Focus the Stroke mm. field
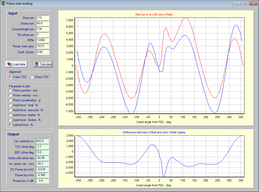Image resolution: width=259 pixels, height=192 pixels. (43, 24)
